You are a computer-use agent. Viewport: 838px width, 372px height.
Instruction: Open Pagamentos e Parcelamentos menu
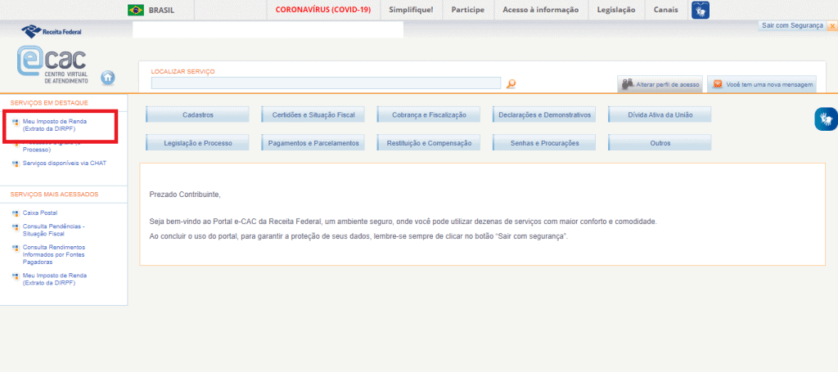[313, 143]
